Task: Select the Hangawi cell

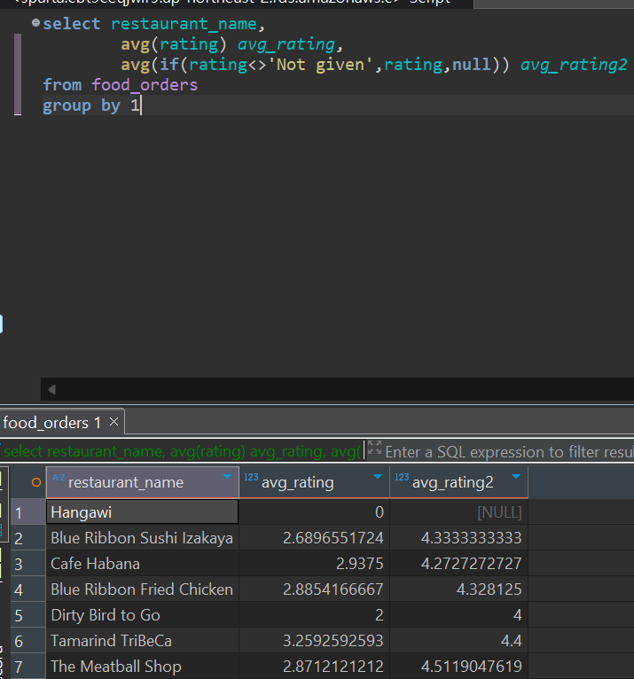Action: click(x=143, y=512)
